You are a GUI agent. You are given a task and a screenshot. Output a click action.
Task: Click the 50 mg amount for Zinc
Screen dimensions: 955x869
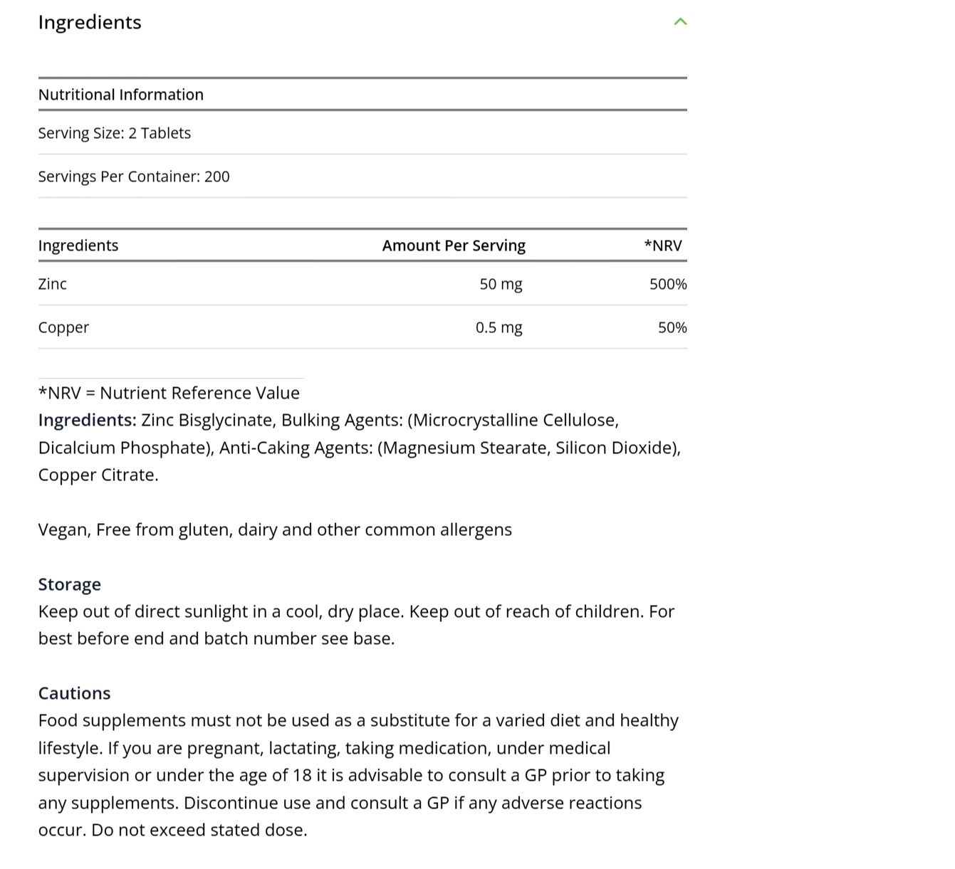coord(500,283)
